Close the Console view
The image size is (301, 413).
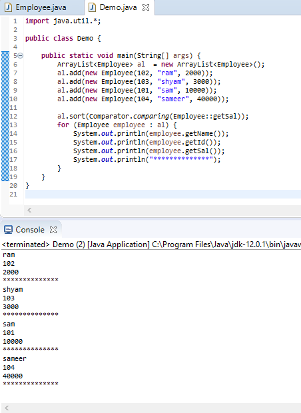pos(53,230)
